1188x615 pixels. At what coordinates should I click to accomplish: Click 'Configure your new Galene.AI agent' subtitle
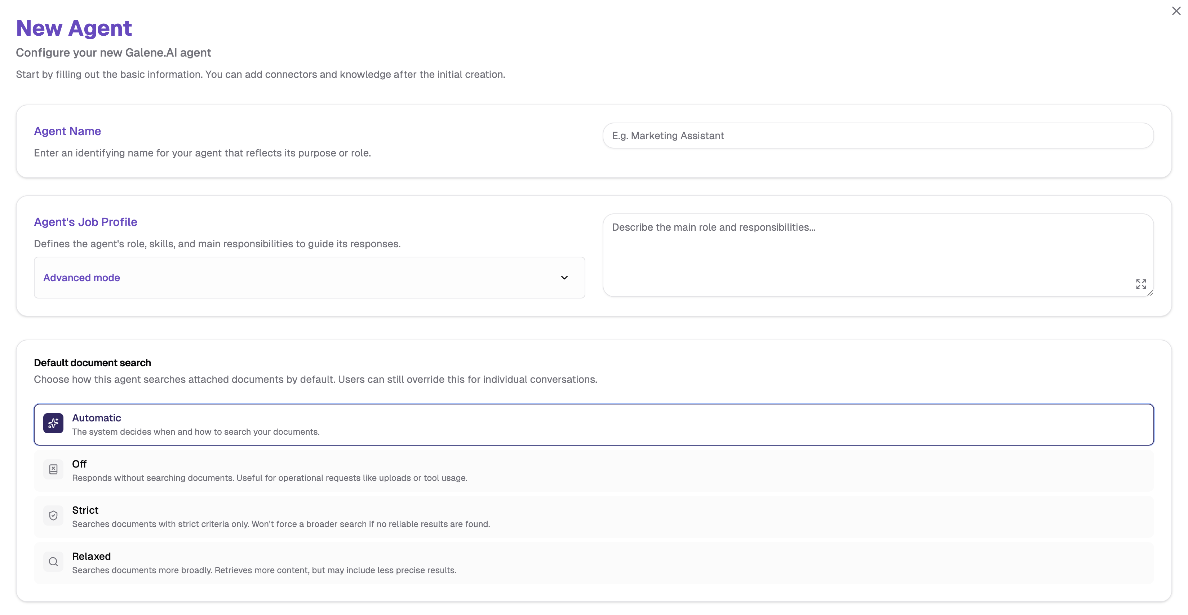[x=114, y=53]
